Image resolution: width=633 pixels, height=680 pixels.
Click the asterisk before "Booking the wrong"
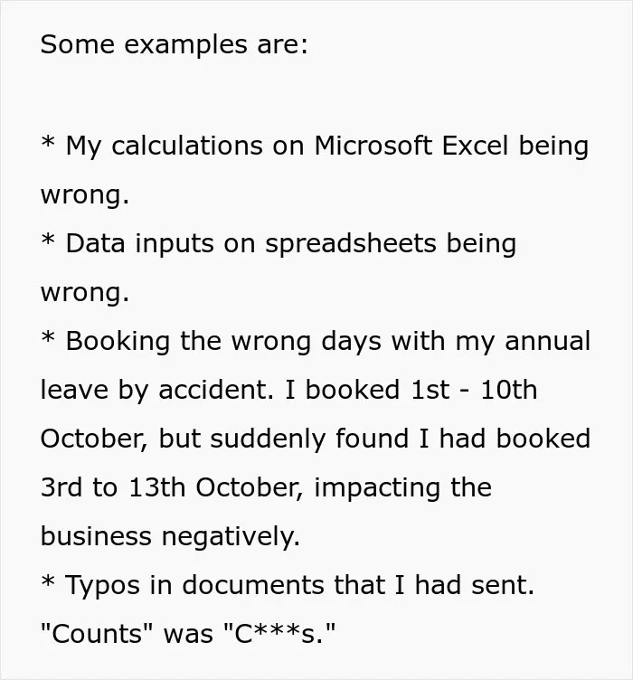click(48, 338)
